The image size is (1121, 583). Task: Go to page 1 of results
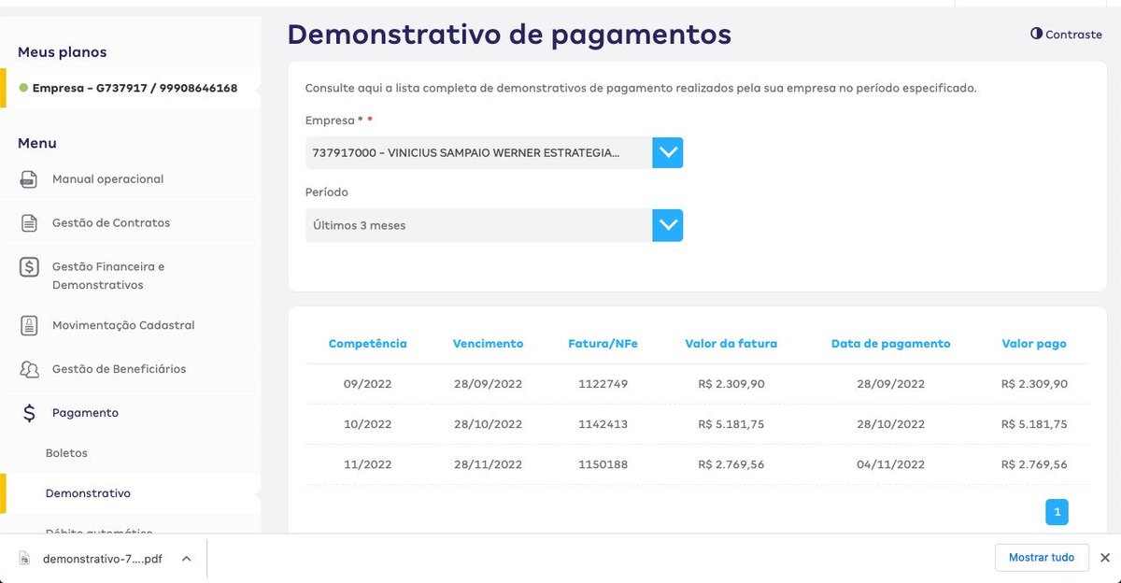1057,512
